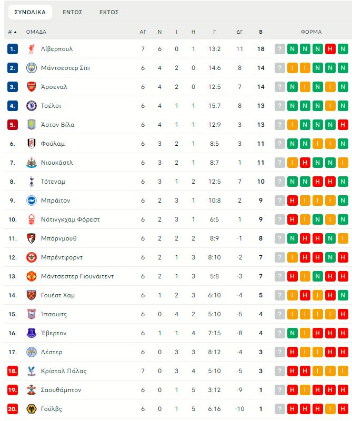Image resolution: width=352 pixels, height=421 pixels.
Task: Click the Tottenham club crest icon
Action: (32, 182)
